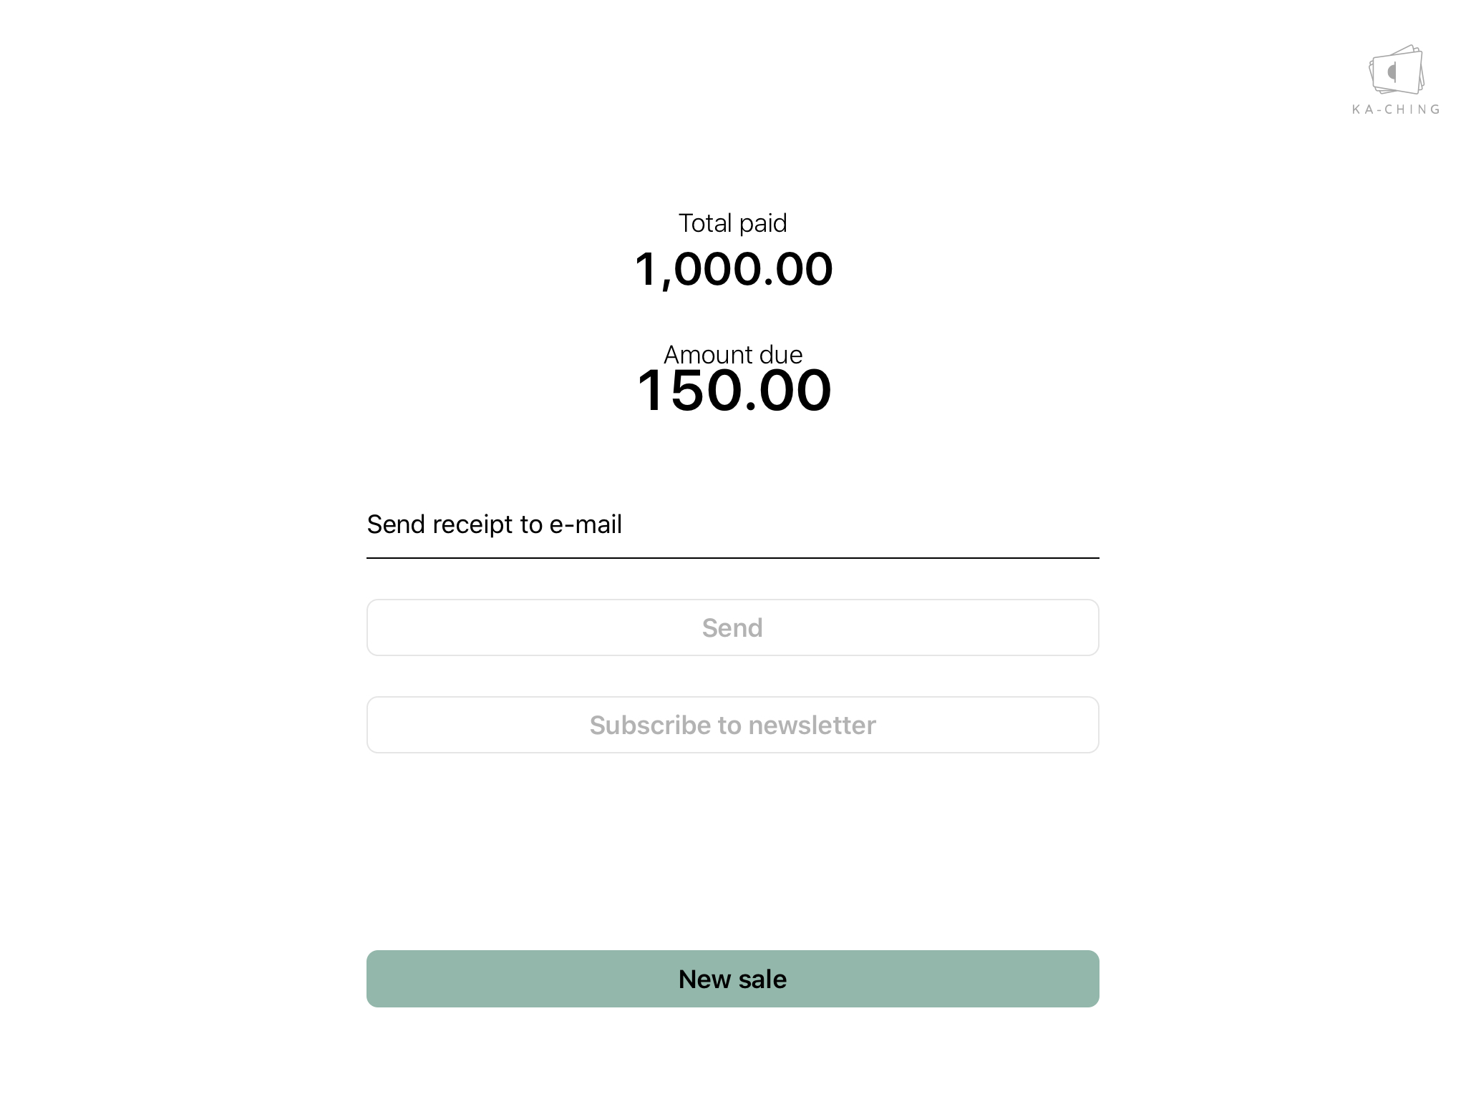Click the word Send in the greyed button
This screenshot has width=1466, height=1099.
pyautogui.click(x=732, y=627)
